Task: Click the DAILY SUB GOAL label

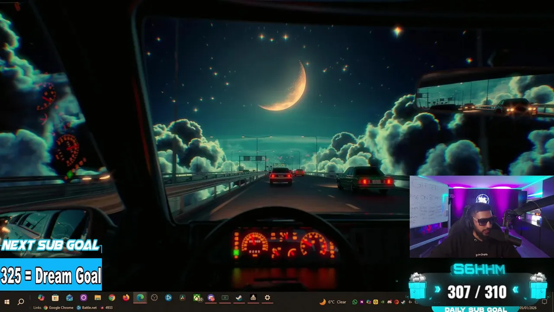Action: tap(476, 309)
